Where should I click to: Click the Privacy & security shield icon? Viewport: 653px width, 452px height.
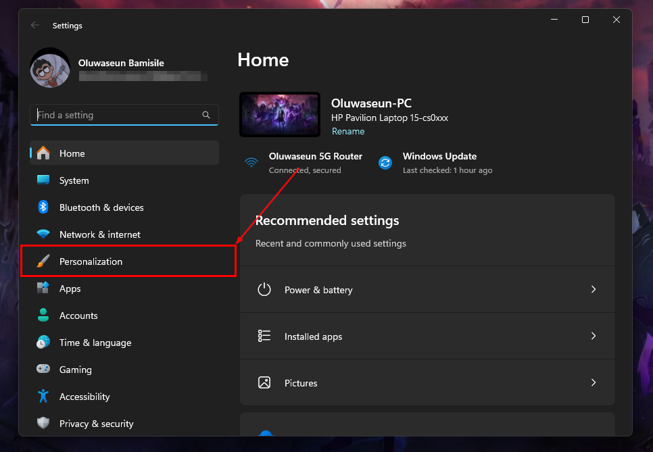point(43,423)
